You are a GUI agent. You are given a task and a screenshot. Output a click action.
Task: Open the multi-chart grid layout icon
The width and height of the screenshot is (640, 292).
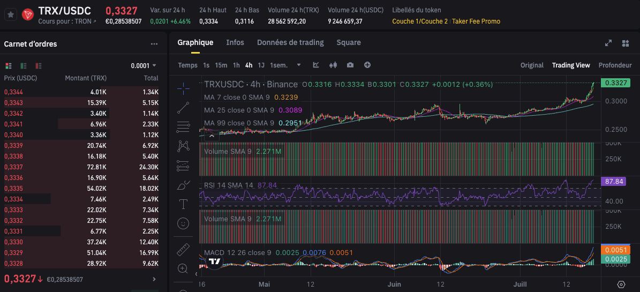click(626, 43)
